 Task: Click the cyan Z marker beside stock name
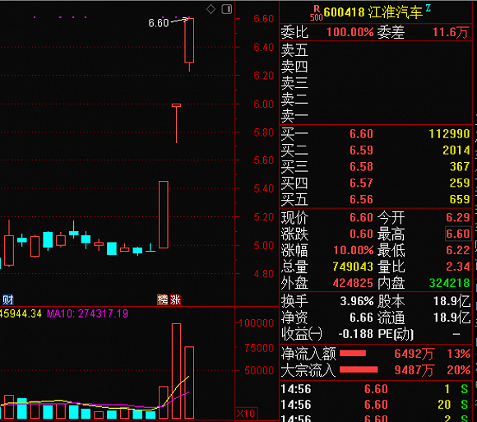428,8
